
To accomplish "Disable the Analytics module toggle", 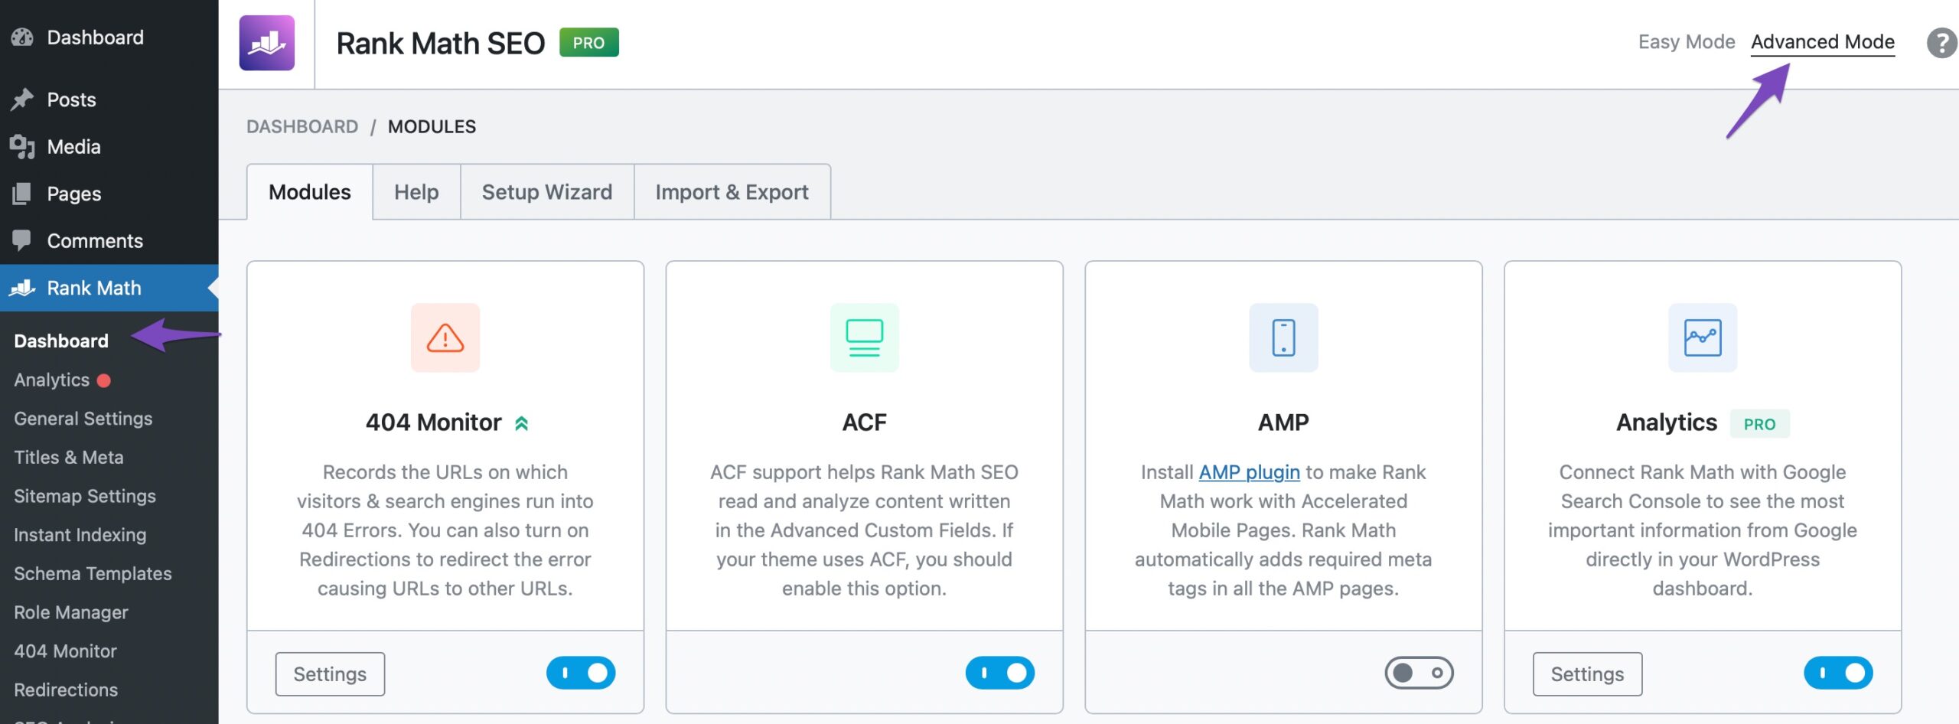I will pyautogui.click(x=1839, y=673).
